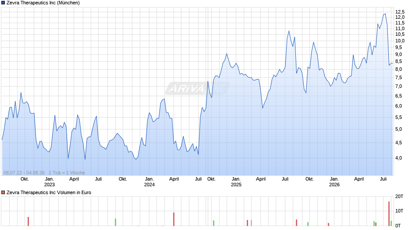This screenshot has width=412, height=230.
Task: Click the 6,5 price axis label
Action: [398, 96]
